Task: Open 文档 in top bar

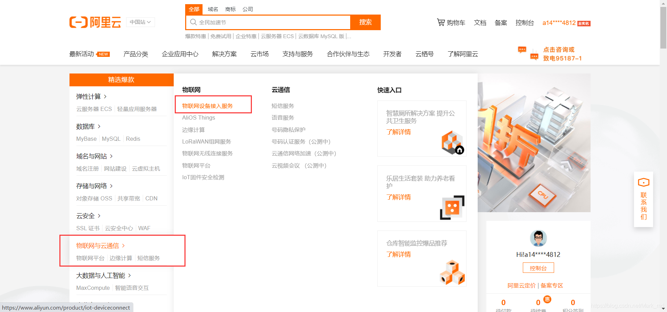Action: pyautogui.click(x=480, y=23)
